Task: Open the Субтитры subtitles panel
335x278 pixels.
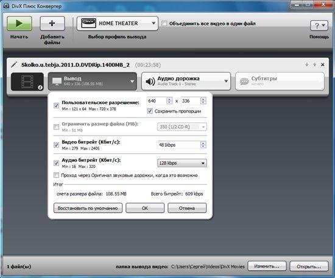Action: pyautogui.click(x=280, y=82)
